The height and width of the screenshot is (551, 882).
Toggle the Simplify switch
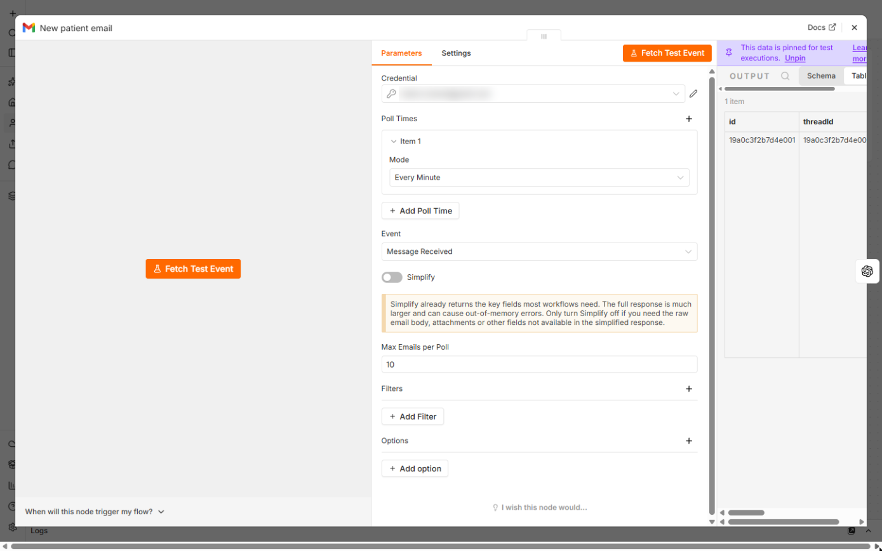392,277
